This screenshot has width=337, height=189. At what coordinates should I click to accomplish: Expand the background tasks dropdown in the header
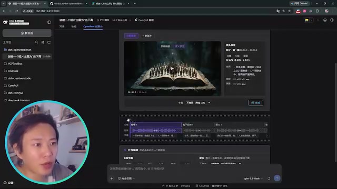click(x=122, y=20)
